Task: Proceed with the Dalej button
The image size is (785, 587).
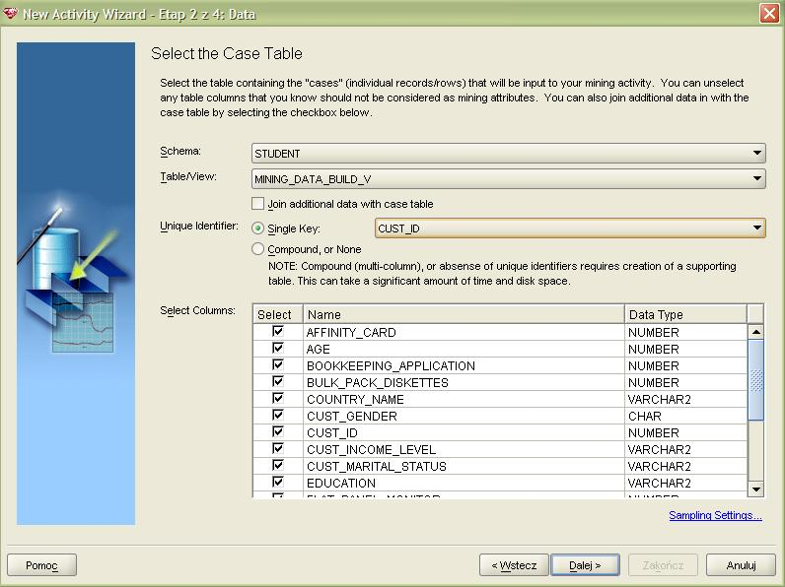Action: [585, 565]
